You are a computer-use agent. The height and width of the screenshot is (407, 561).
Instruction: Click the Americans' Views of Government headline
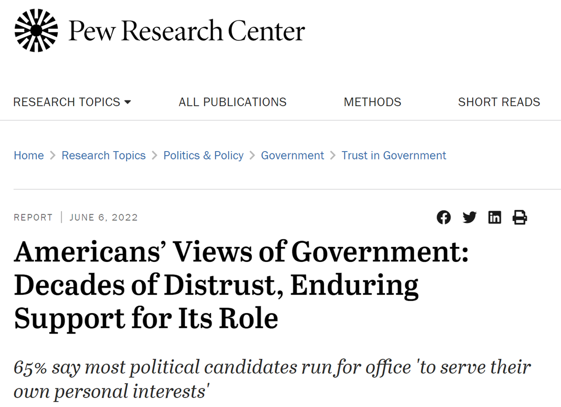tap(241, 286)
